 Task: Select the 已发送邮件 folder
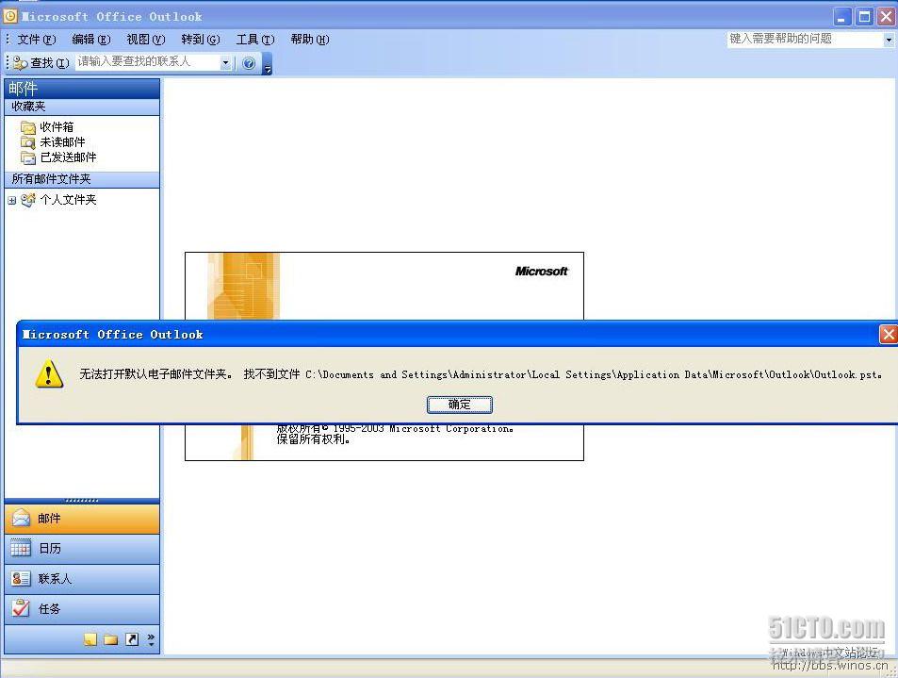[68, 157]
